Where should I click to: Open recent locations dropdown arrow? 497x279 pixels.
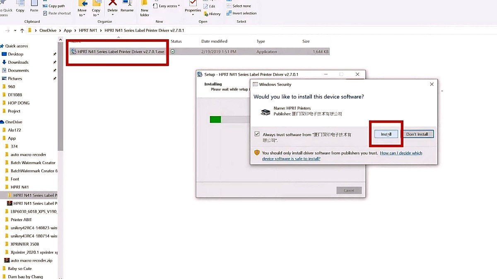click(15, 31)
